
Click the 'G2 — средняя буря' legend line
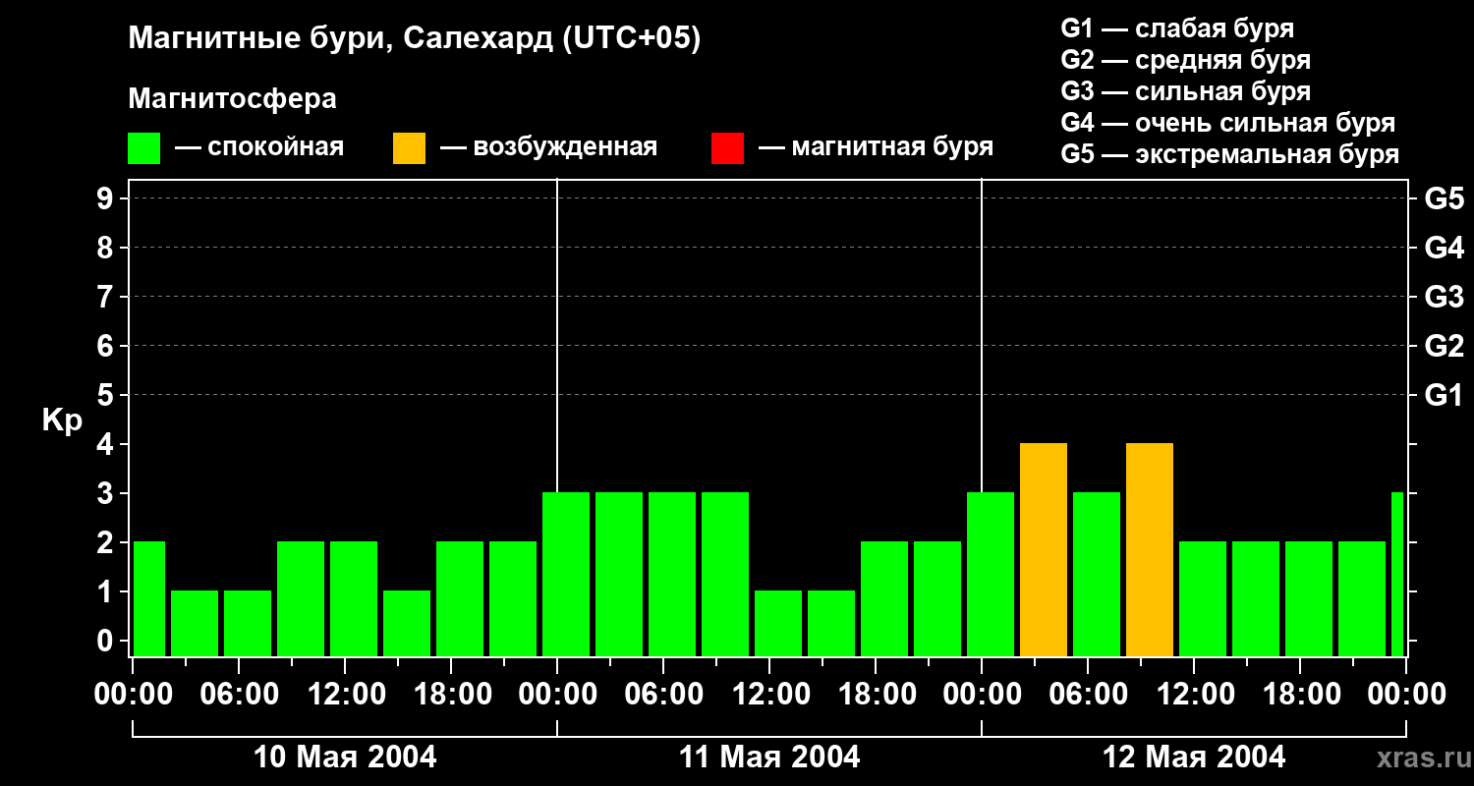click(x=1185, y=60)
